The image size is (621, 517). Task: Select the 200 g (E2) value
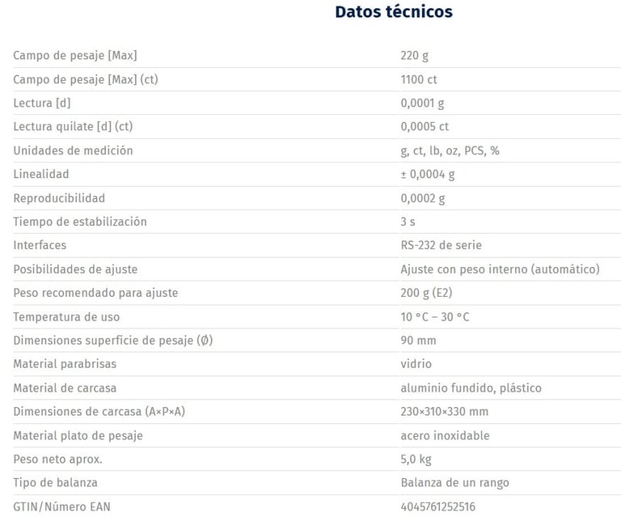coord(426,293)
